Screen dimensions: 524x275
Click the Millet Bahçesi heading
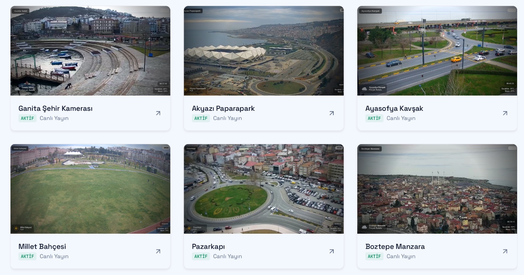click(x=42, y=246)
